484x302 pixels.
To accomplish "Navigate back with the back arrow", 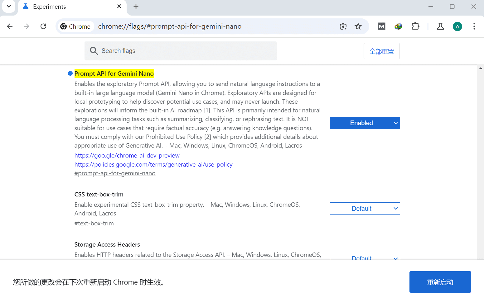I will [x=10, y=26].
